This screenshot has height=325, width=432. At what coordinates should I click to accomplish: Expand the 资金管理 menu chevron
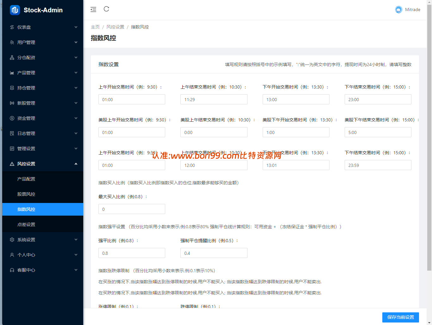(76, 118)
